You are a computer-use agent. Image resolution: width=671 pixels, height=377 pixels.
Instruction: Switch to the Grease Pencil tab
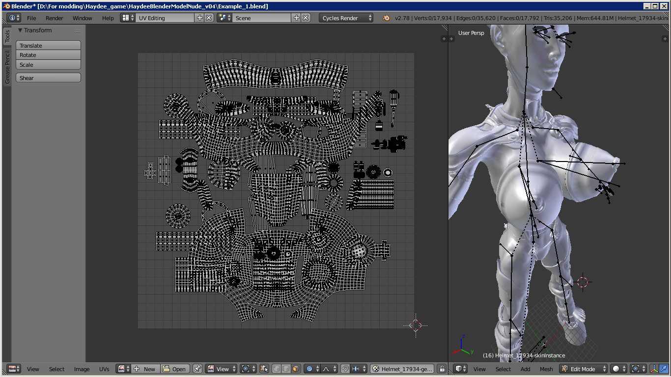(x=7, y=67)
